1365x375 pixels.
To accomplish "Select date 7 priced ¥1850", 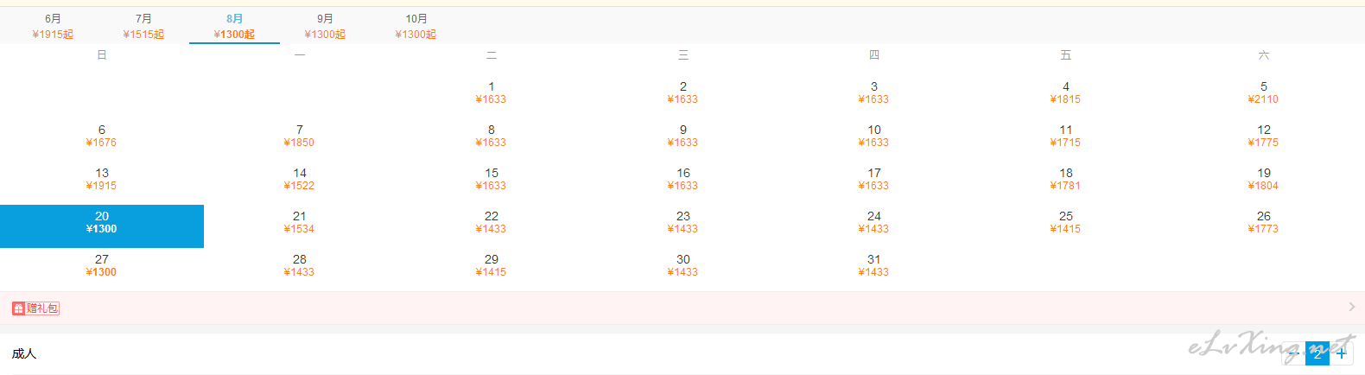I will 300,136.
